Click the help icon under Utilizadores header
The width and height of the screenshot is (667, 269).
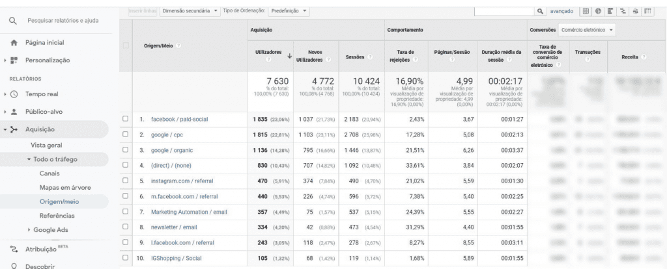(x=268, y=60)
